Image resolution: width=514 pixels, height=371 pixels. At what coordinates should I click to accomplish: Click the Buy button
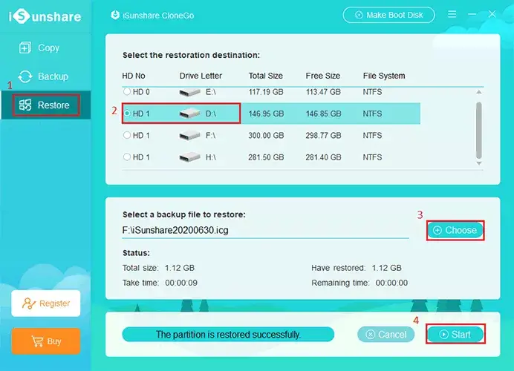[46, 341]
